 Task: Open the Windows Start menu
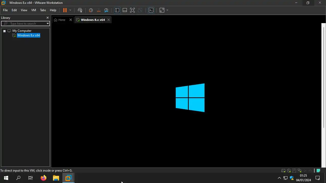6,178
